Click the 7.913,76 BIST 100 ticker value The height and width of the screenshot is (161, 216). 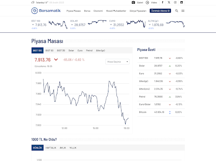pyautogui.click(x=41, y=25)
